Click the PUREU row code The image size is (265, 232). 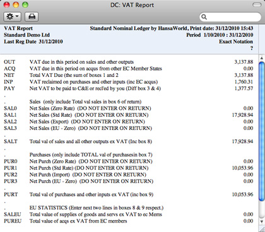(x=13, y=221)
